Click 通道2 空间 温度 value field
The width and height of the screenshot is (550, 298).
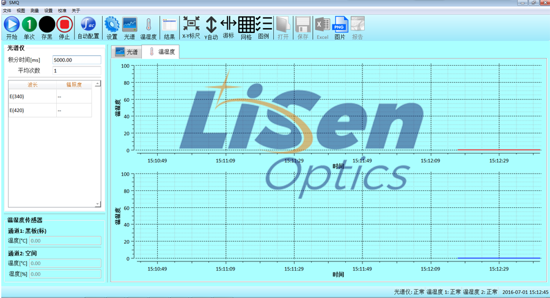coord(65,263)
